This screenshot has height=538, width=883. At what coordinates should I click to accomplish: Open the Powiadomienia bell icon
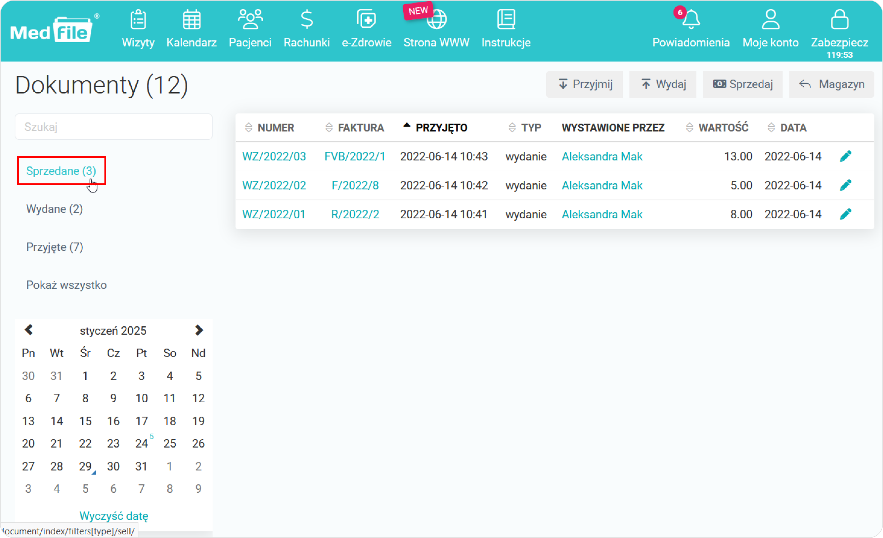pos(691,20)
